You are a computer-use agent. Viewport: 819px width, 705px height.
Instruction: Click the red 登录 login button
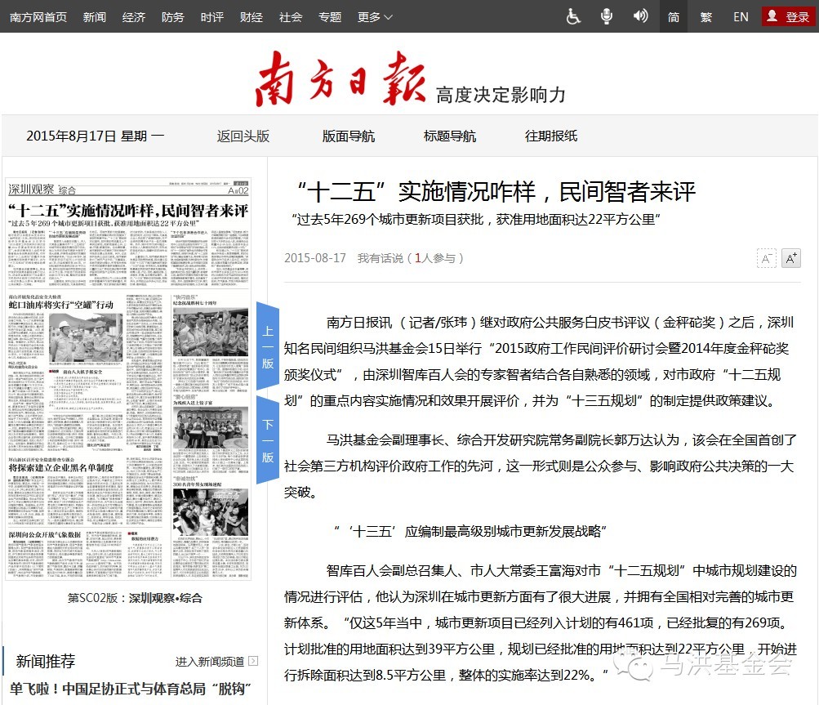pos(788,16)
